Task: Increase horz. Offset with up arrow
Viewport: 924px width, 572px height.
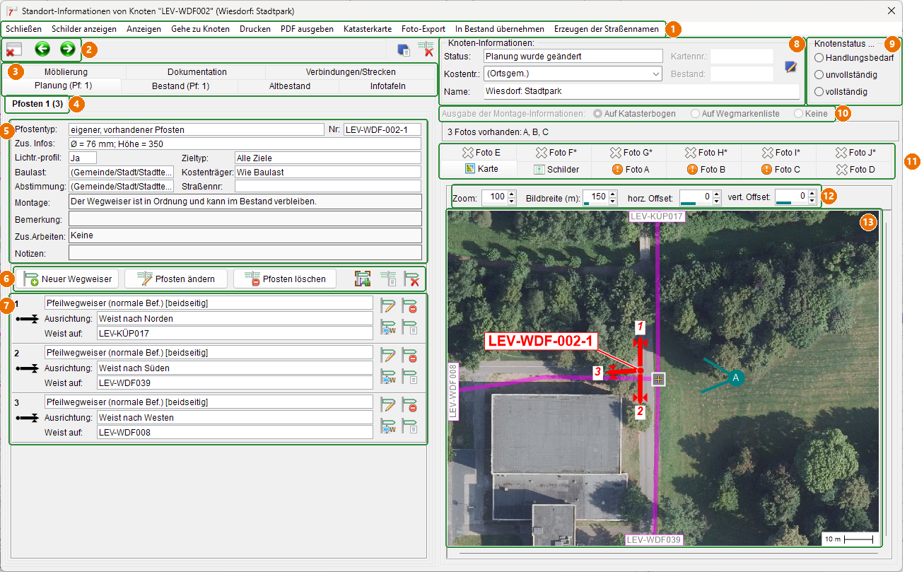Action: tap(715, 193)
